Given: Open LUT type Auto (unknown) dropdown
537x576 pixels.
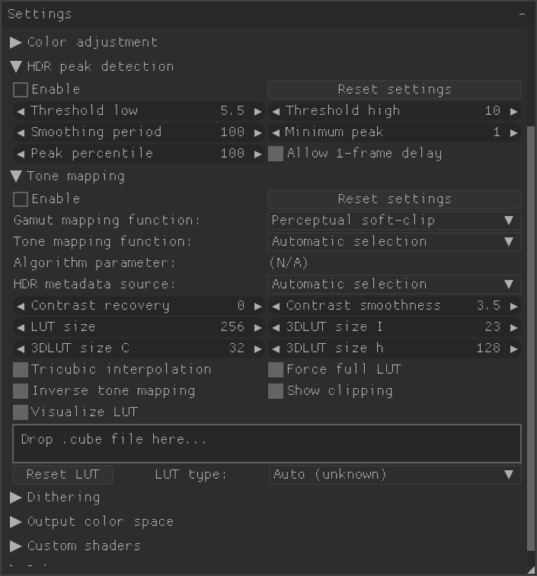Looking at the screenshot, I should click(395, 475).
